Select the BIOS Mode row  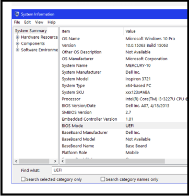(x=124, y=126)
